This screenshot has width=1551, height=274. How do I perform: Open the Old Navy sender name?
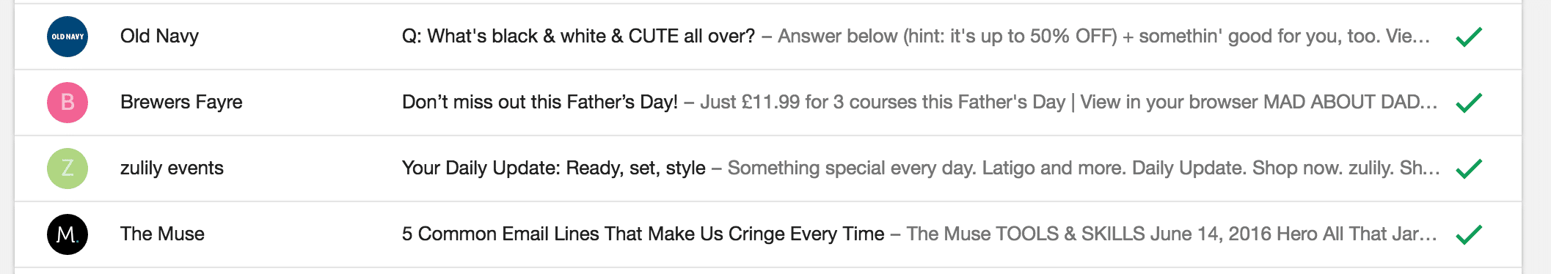[x=159, y=37]
